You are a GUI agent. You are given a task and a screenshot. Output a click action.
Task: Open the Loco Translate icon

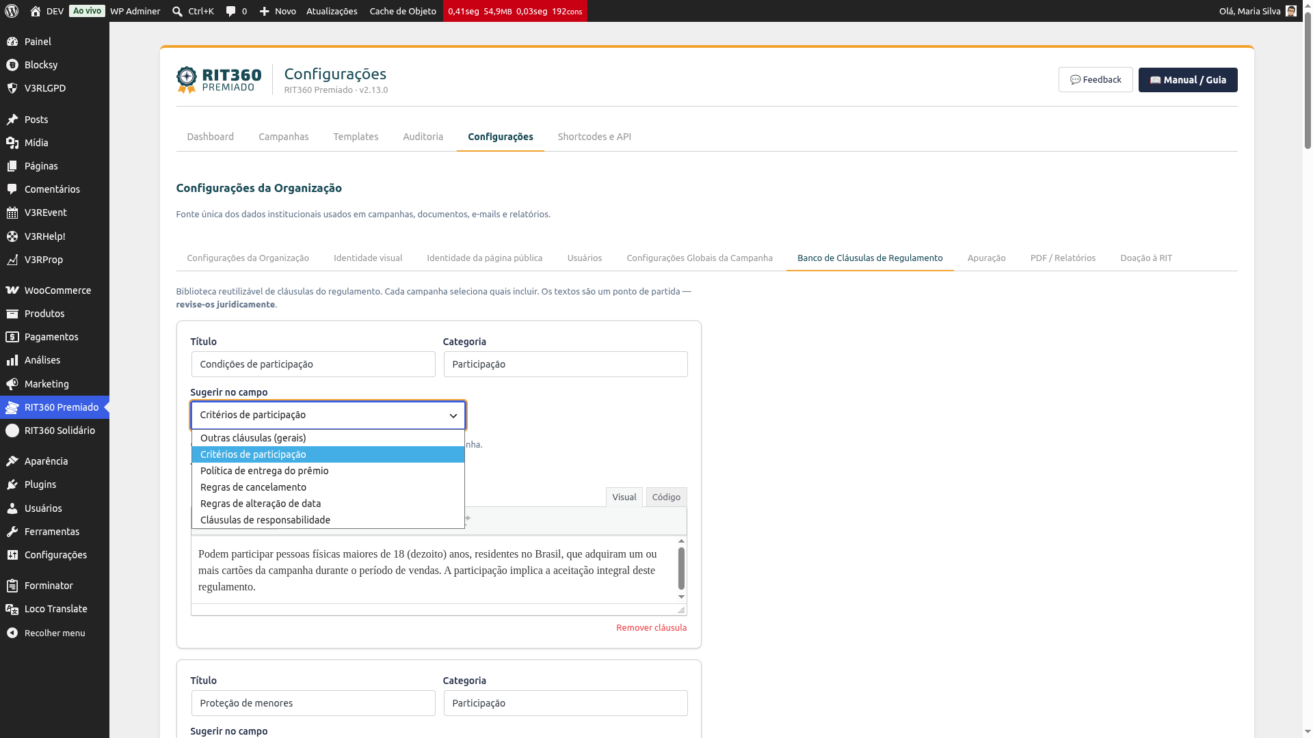click(12, 609)
